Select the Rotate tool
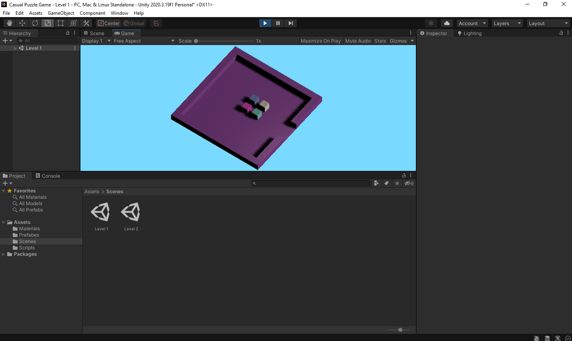Viewport: 572px width, 341px height. (35, 23)
